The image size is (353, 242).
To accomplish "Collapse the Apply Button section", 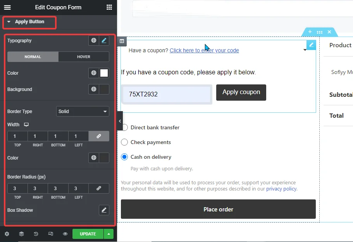I will (29, 22).
